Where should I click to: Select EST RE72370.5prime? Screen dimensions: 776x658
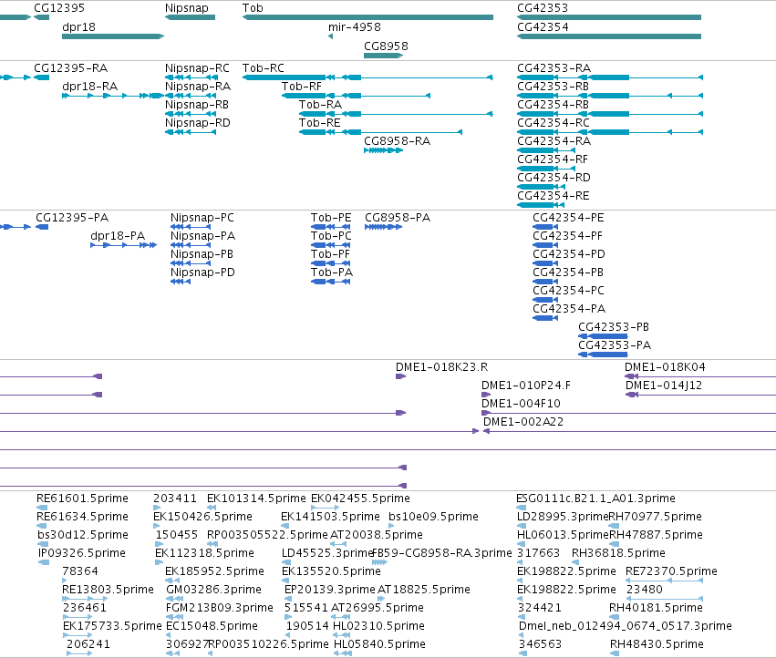[664, 581]
